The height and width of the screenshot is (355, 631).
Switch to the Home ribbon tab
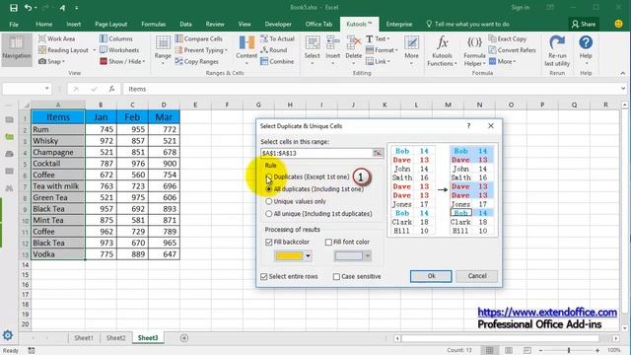[x=43, y=24]
